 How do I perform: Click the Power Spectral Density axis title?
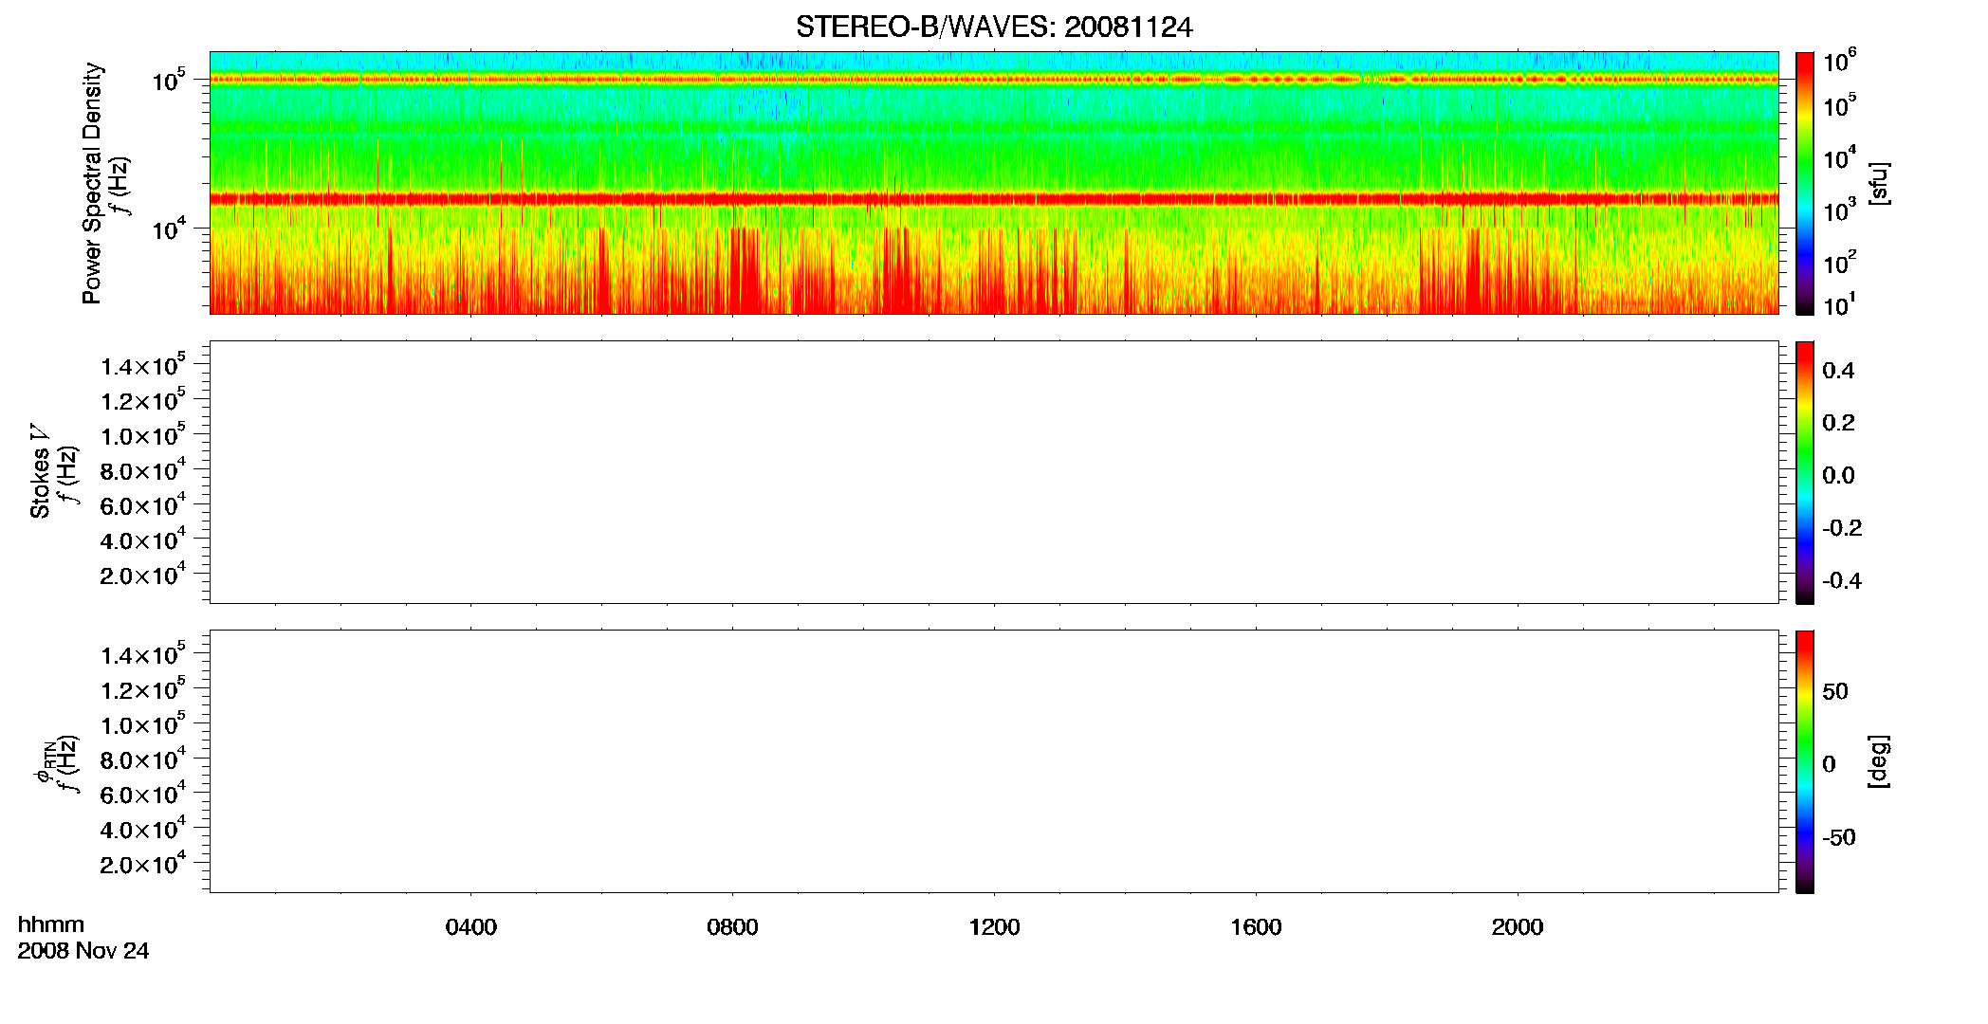[x=92, y=183]
